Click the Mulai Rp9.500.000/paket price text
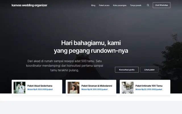The height and width of the screenshot is (114, 182). click(x=40, y=89)
